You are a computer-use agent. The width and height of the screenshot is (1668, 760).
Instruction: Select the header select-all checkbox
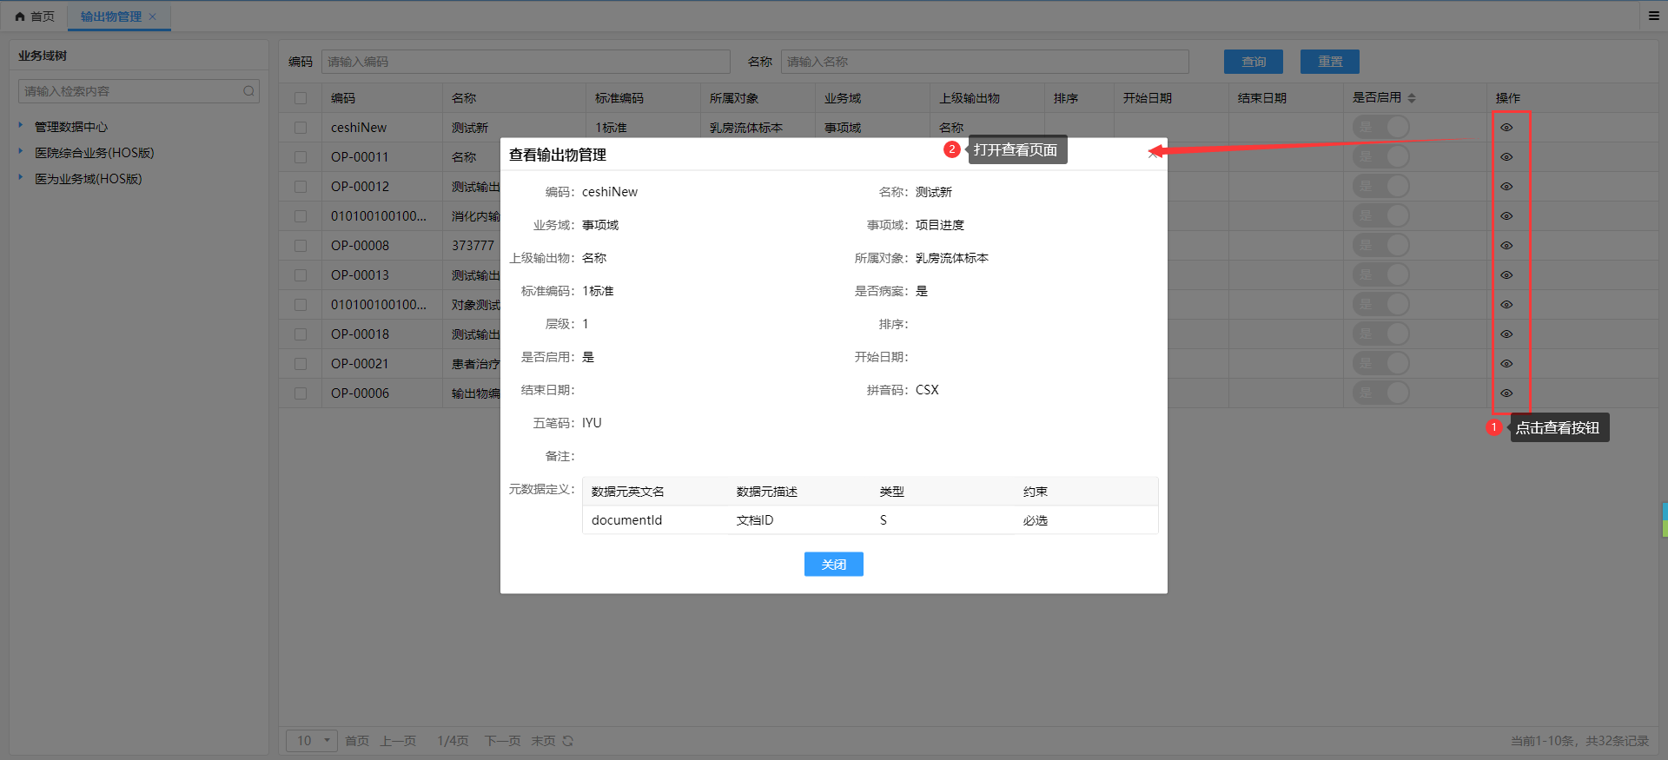301,98
